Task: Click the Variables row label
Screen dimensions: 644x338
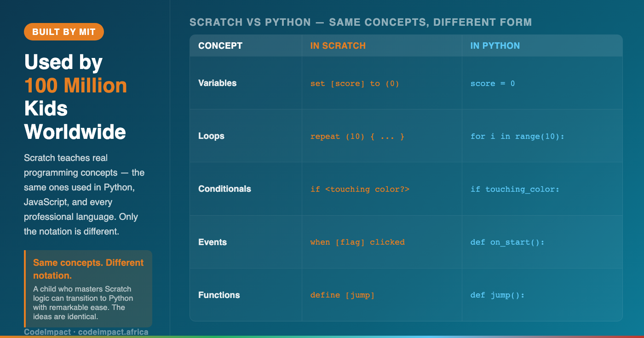Action: [x=218, y=83]
